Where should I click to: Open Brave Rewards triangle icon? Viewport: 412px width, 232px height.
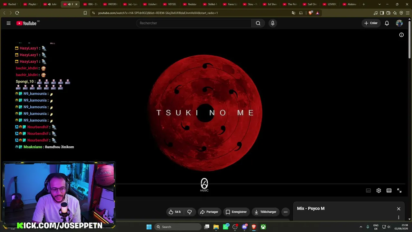pyautogui.click(x=317, y=13)
